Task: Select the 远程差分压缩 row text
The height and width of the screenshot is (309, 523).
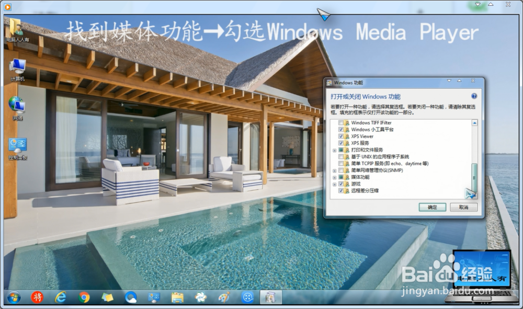Action: tap(365, 191)
